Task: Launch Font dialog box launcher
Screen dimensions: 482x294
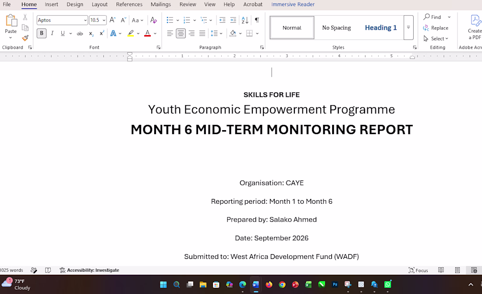Action: coord(158,47)
